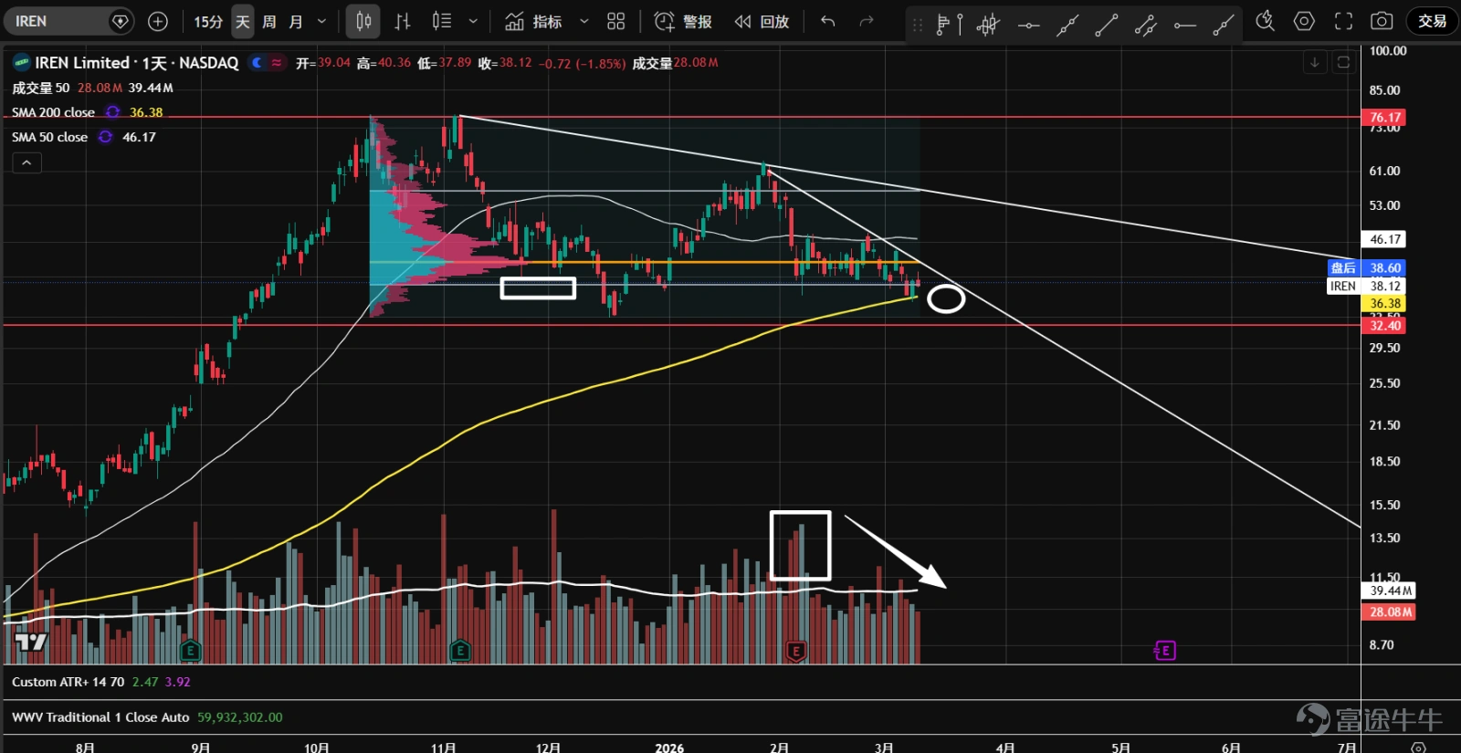
Task: Click the SMA 50 close legend label
Action: (x=49, y=137)
